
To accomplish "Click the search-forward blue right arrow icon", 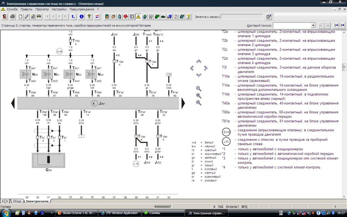I will coord(342,25).
